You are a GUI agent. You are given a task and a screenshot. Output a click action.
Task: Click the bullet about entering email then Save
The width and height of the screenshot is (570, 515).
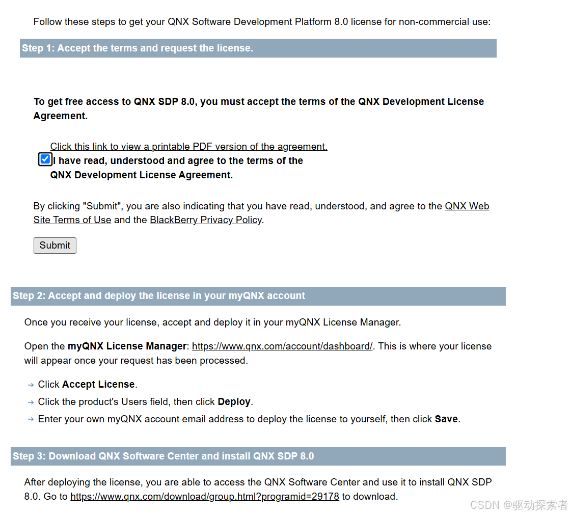249,419
